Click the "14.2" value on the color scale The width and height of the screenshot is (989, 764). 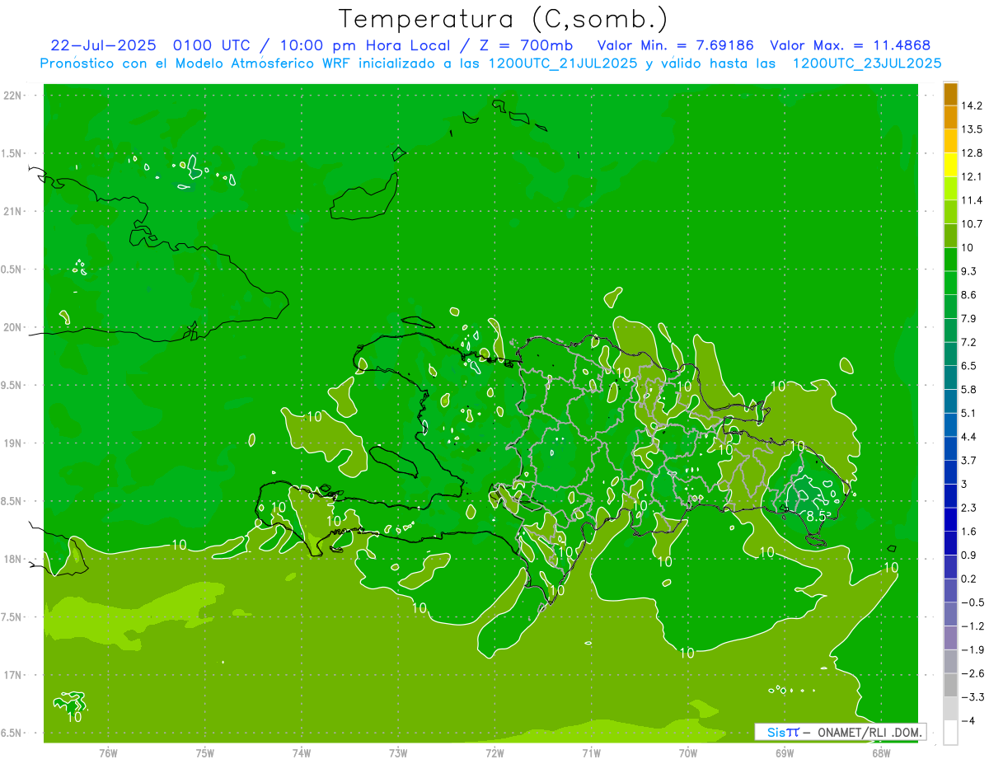[973, 105]
